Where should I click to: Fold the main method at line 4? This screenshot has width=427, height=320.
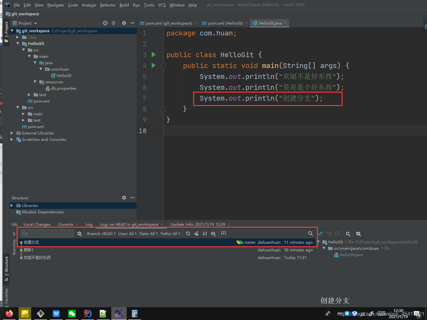(163, 66)
